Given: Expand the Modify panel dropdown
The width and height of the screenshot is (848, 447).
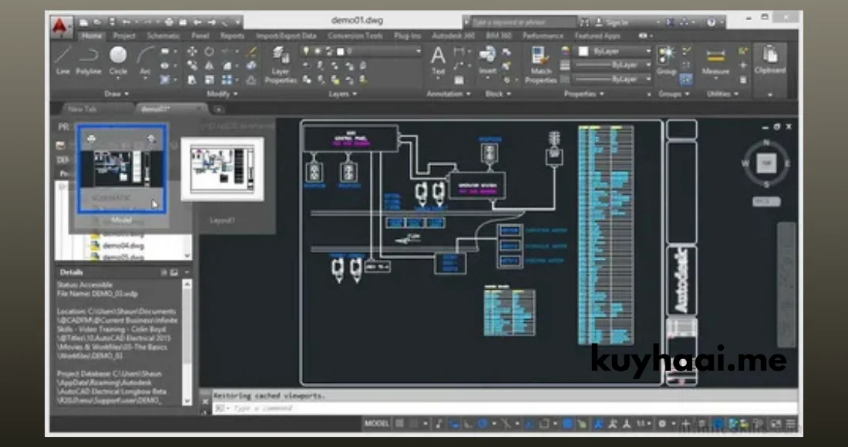Looking at the screenshot, I should click(x=222, y=94).
